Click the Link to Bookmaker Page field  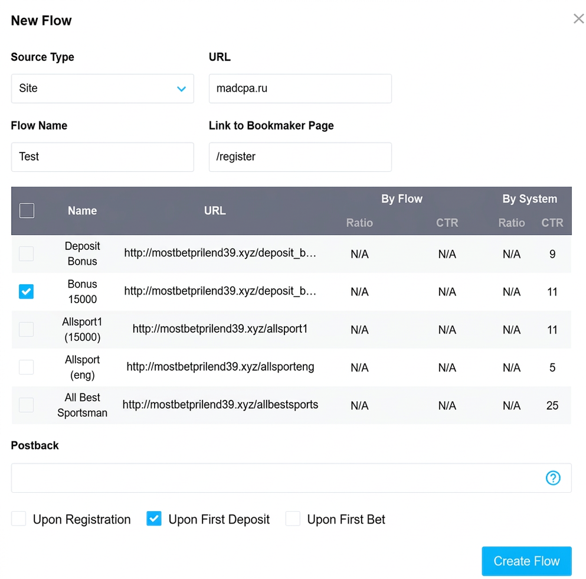point(300,157)
